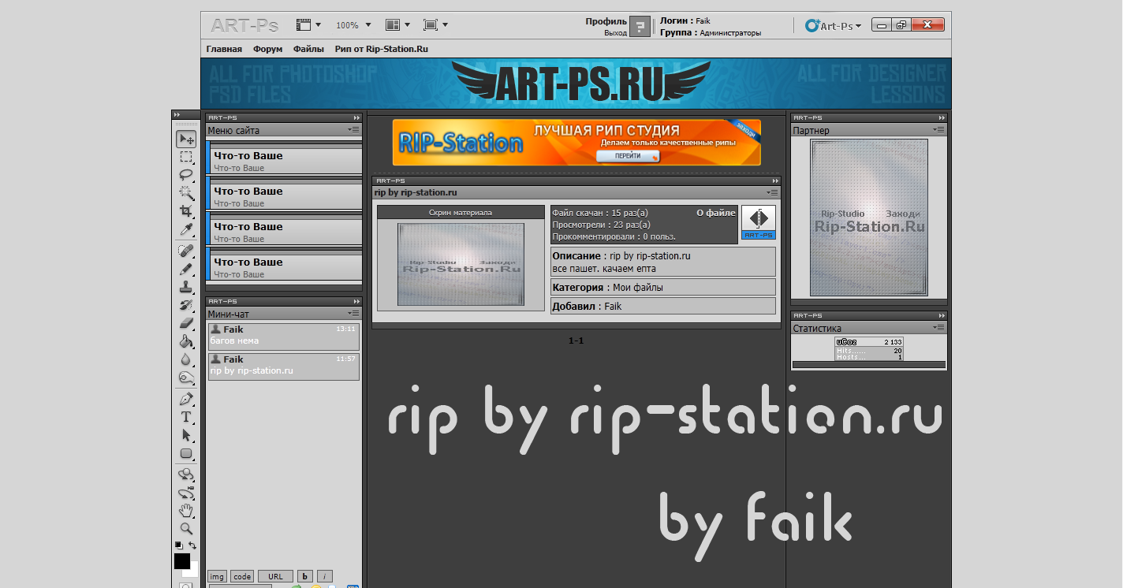Select the 3D Orbit camera tool
The image size is (1123, 588).
(x=186, y=493)
